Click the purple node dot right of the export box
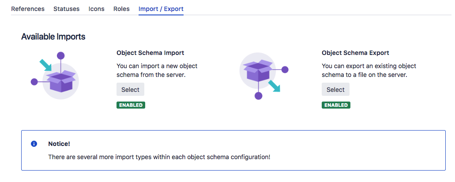Image resolution: width=455 pixels, height=182 pixels. 285,69
